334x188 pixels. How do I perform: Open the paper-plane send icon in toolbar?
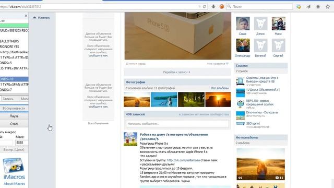click(x=308, y=7)
